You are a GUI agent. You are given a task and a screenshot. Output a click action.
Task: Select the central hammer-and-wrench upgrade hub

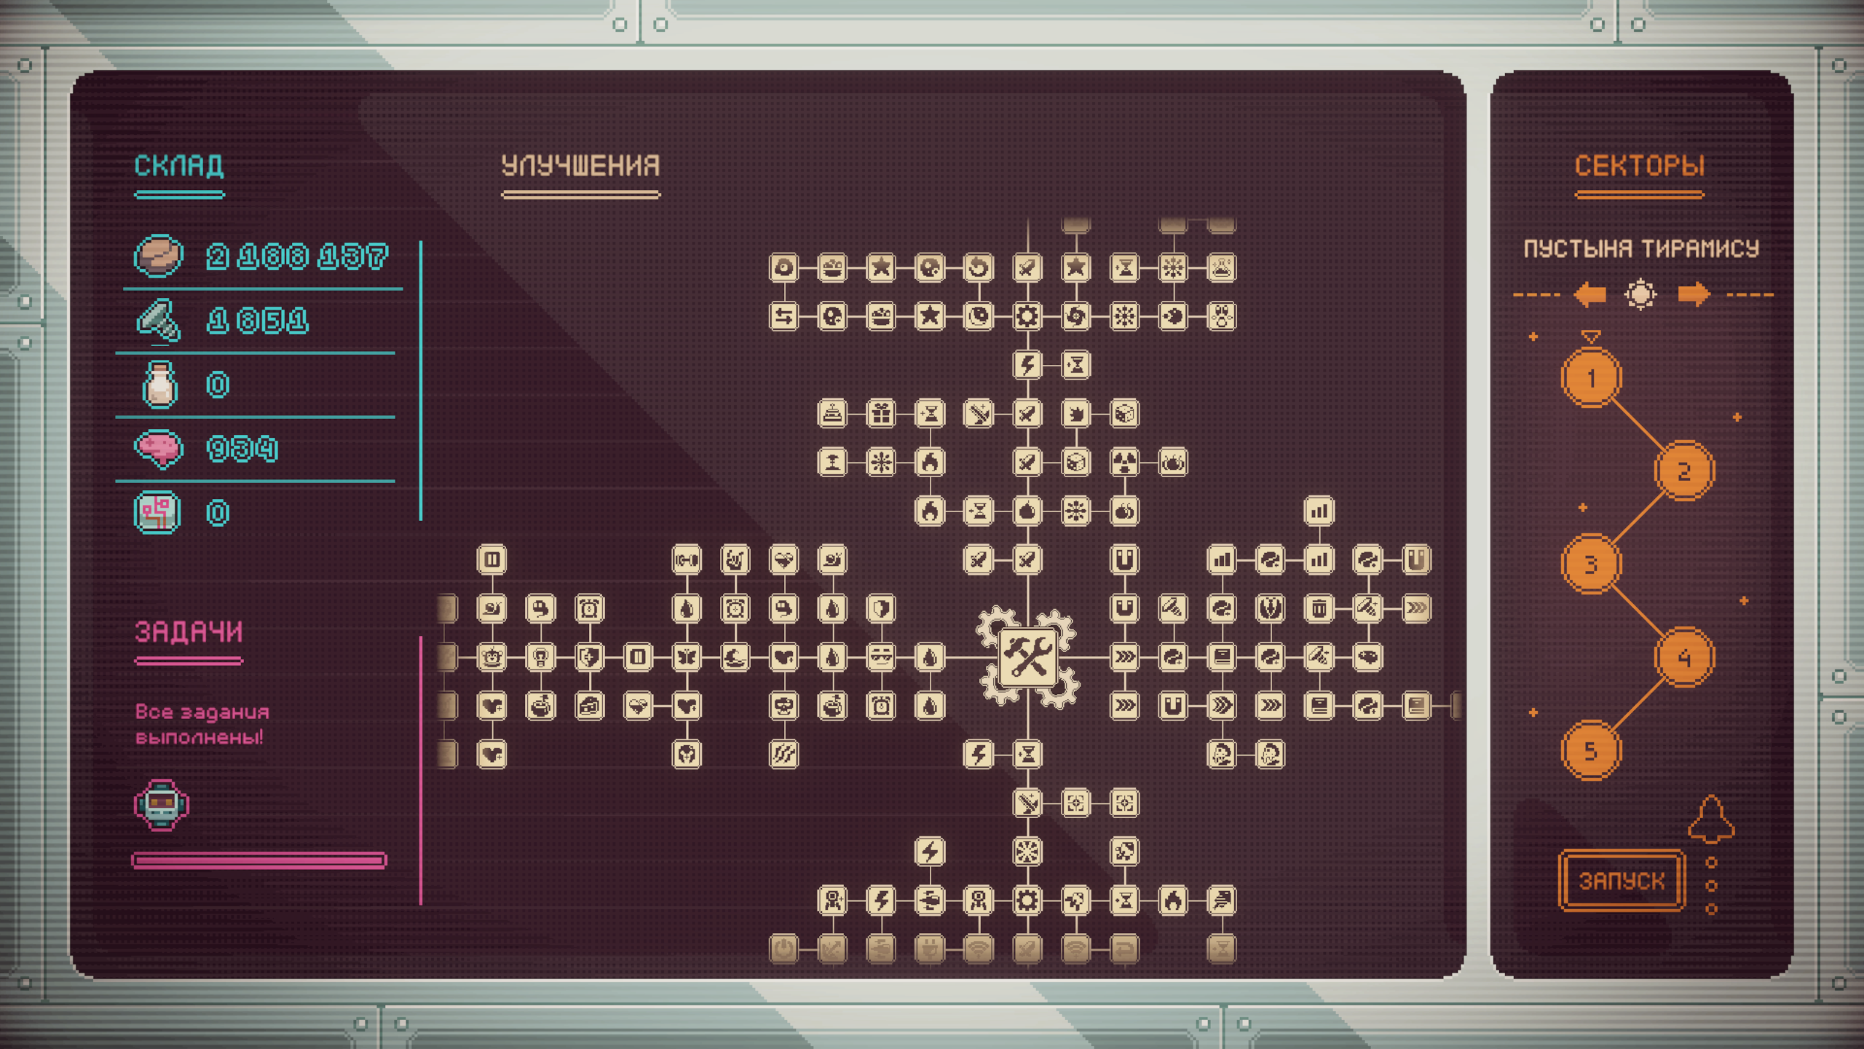(1027, 657)
